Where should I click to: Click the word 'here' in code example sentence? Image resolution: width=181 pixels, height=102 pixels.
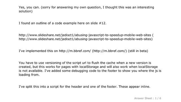click(81, 23)
